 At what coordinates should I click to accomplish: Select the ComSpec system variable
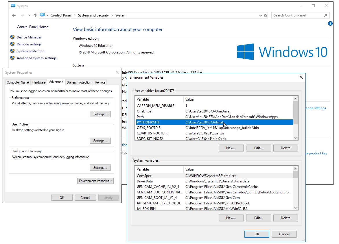[214, 176]
